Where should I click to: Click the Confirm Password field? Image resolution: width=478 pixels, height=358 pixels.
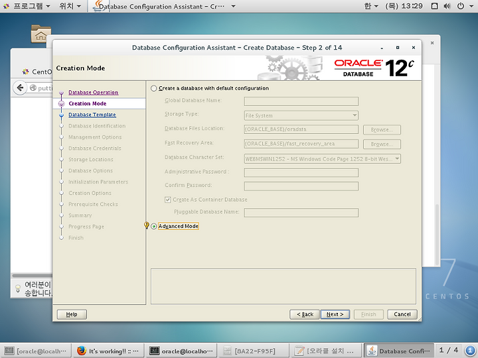coord(301,186)
